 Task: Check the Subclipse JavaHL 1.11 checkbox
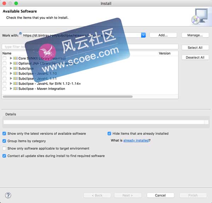click(x=5, y=79)
